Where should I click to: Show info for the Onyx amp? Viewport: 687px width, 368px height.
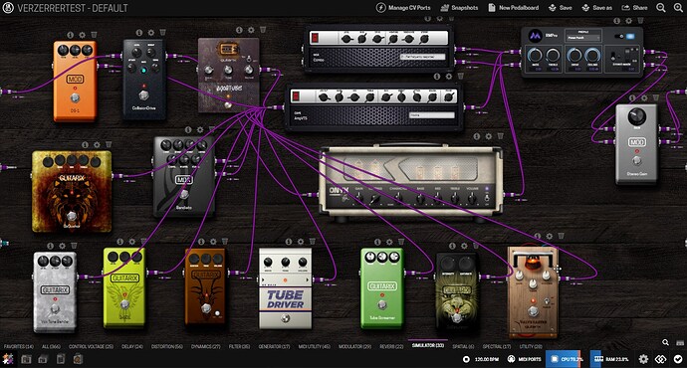(477, 136)
